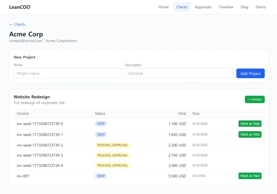Viewport: 277px width, 194px height.
Task: Click the Website Redesign project title
Action: (x=32, y=97)
